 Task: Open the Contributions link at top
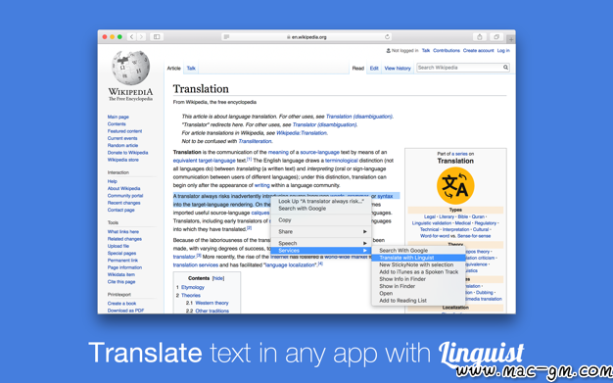447,51
